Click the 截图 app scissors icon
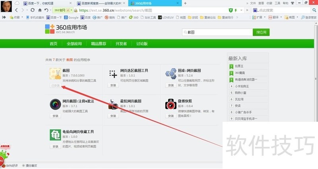 tap(55, 74)
